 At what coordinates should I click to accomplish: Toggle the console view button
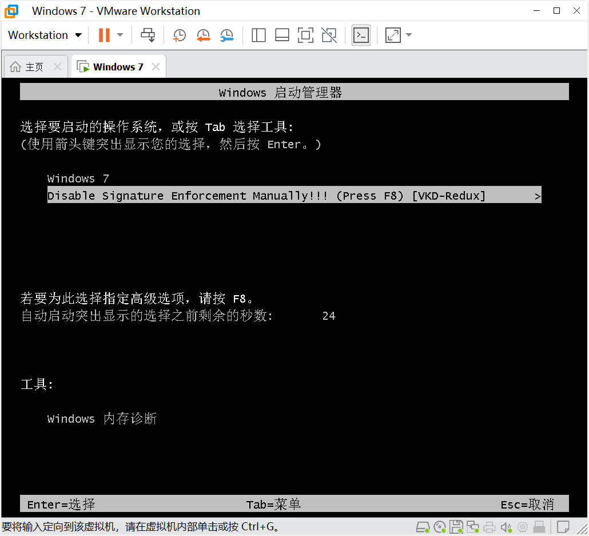[361, 35]
